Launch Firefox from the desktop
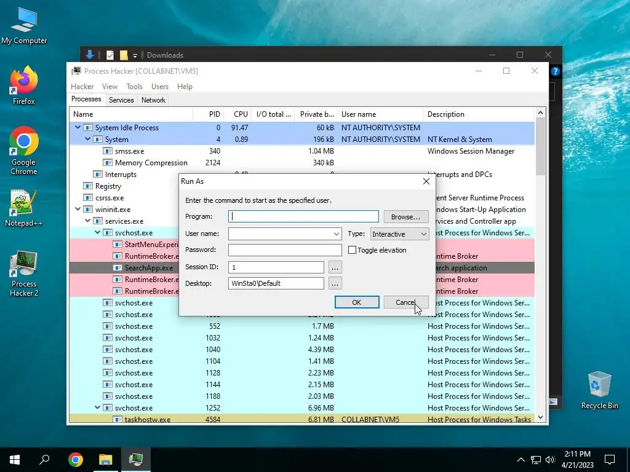Image resolution: width=630 pixels, height=472 pixels. [x=24, y=85]
